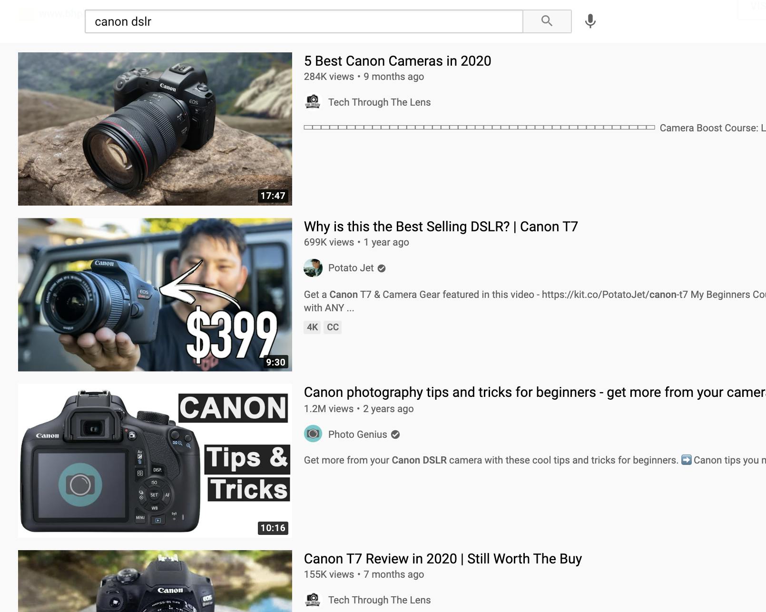
Task: Click the 9:30 duration badge
Action: [x=276, y=362]
